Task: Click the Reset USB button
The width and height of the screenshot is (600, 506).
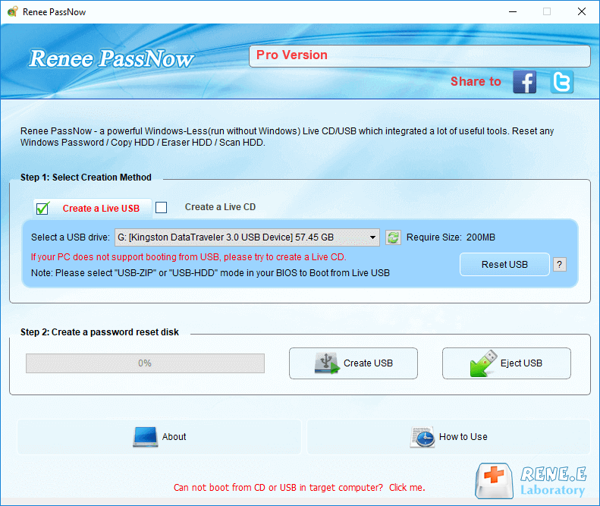Action: 504,265
